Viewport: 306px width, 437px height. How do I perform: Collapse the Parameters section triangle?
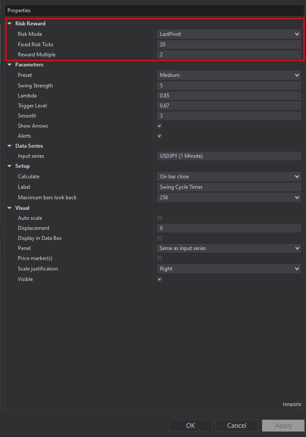[x=10, y=65]
